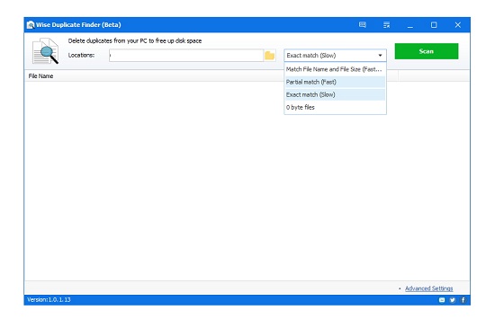Choose Match File Name and File Size option

[335, 69]
